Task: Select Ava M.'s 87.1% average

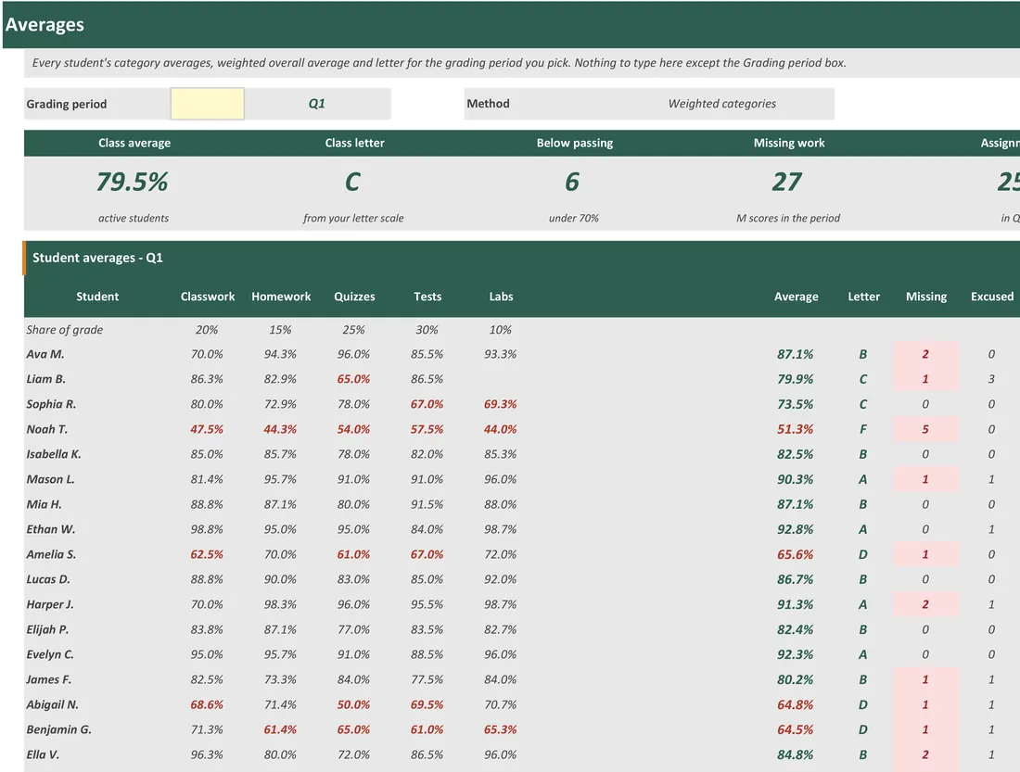Action: pyautogui.click(x=795, y=354)
